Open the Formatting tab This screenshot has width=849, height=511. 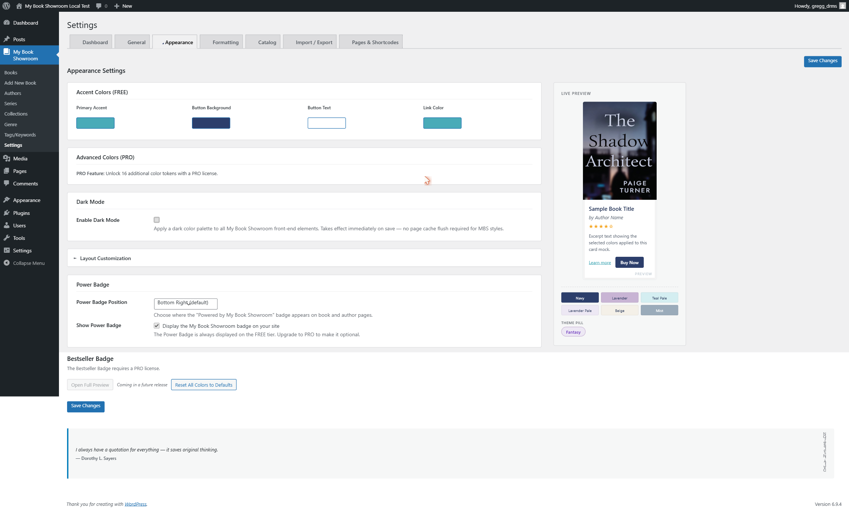[221, 42]
